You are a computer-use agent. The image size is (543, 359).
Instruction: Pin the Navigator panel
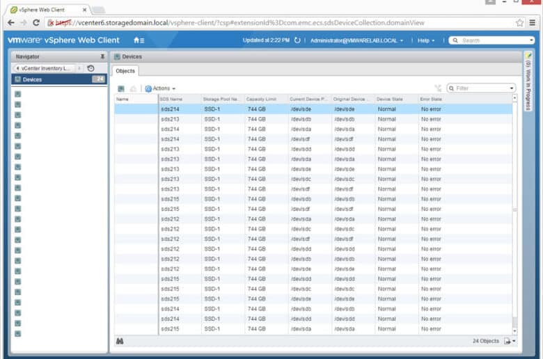tap(102, 56)
